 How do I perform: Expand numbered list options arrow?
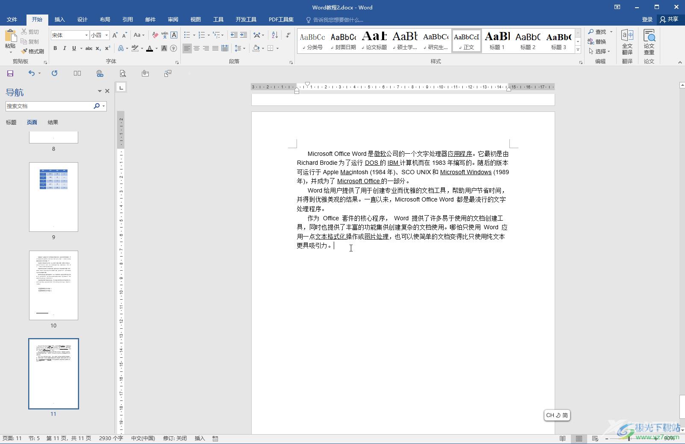click(209, 35)
